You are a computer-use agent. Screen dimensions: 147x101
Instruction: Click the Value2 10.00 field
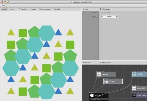click(109, 17)
